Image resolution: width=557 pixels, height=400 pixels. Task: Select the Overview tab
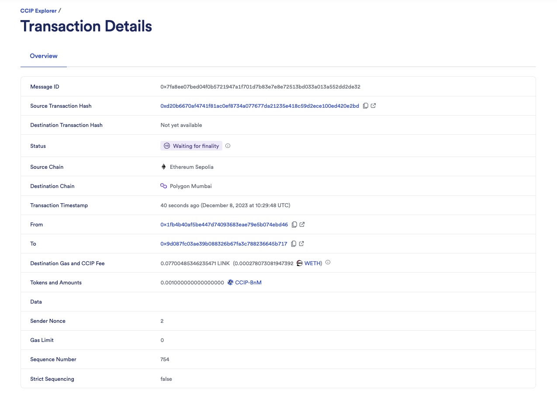coord(44,56)
